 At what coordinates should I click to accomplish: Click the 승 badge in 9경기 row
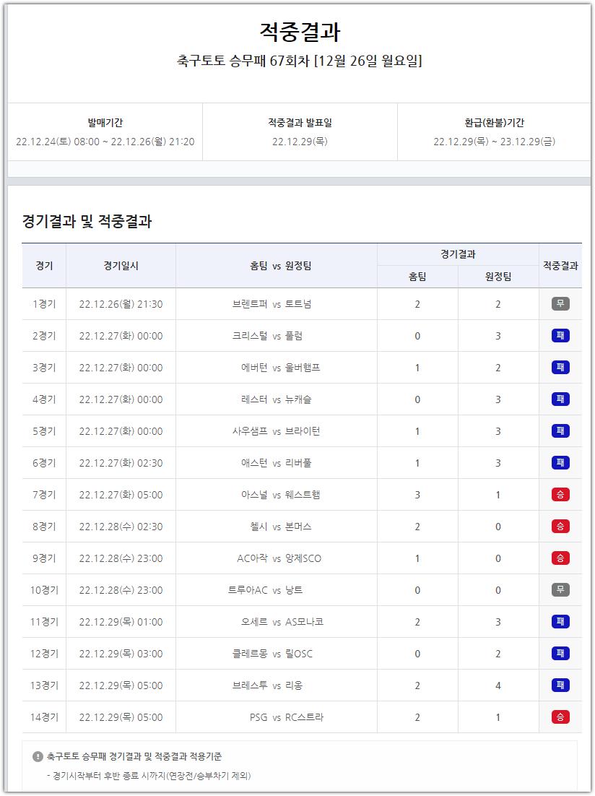[x=560, y=558]
